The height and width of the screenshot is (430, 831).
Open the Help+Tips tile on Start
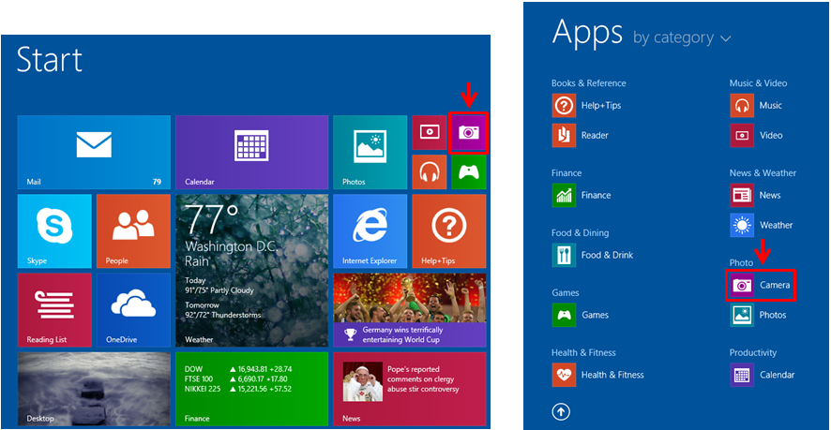tap(448, 230)
